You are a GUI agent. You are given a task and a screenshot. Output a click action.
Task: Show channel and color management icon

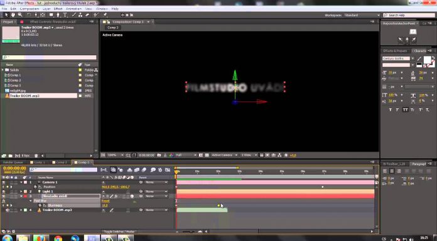pyautogui.click(x=171, y=155)
